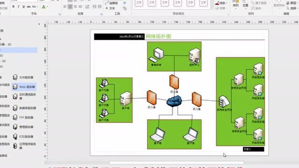Viewport: 299px width, 168px height.
Task: Toggle italic text formatting
Action: coord(19,7)
